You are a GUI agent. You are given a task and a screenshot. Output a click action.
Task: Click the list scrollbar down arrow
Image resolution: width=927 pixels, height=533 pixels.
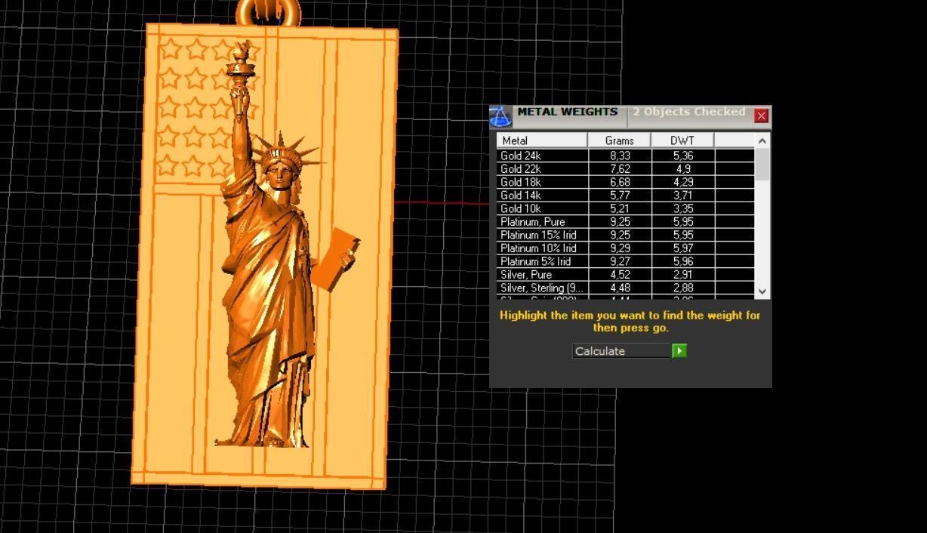[762, 291]
